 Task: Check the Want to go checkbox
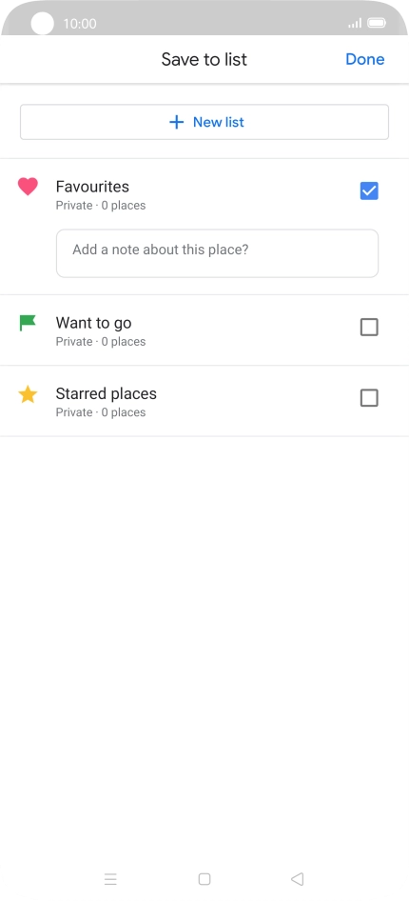pyautogui.click(x=369, y=327)
